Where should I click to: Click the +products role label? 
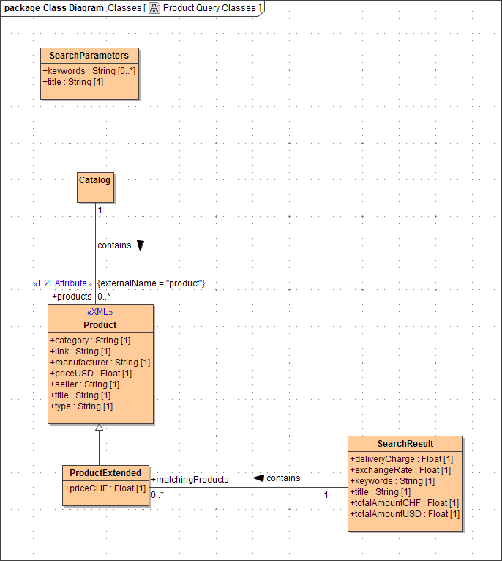(72, 297)
